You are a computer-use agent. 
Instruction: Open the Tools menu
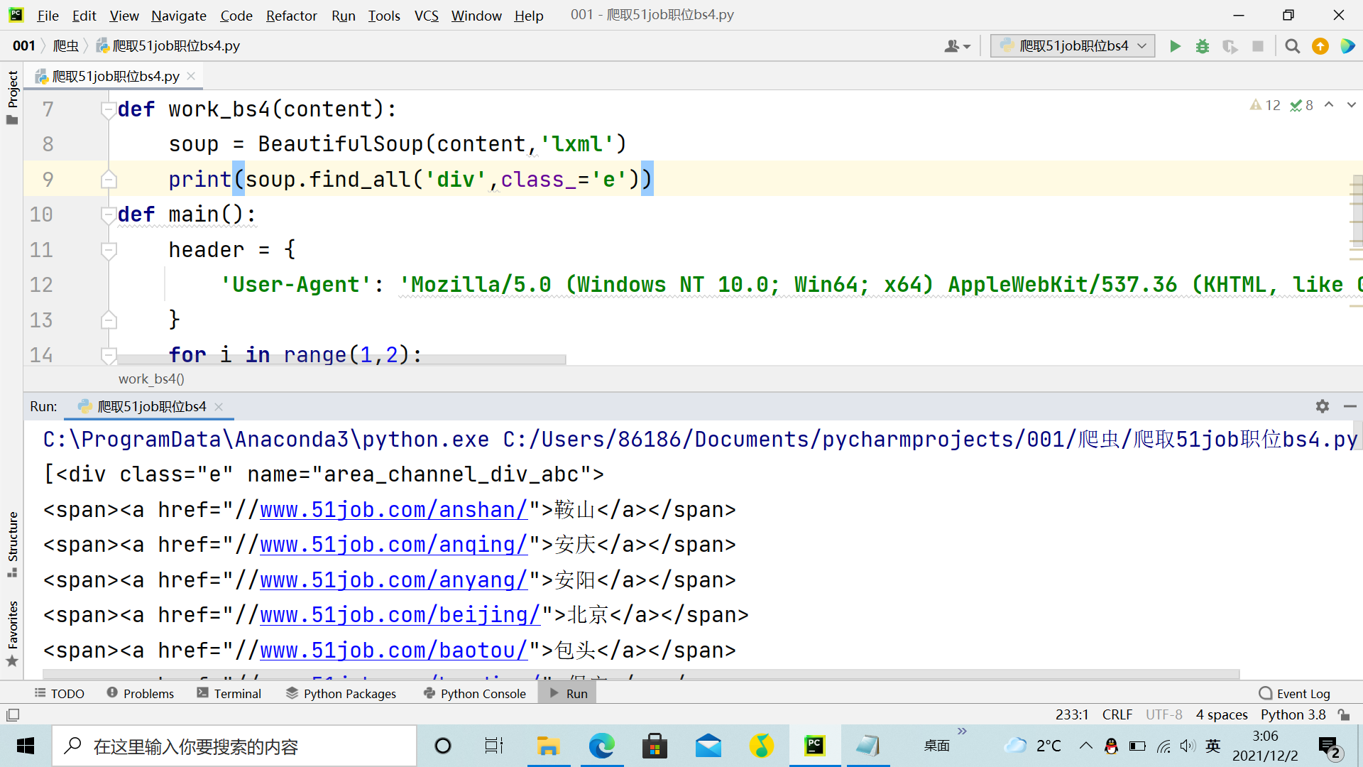(x=383, y=15)
